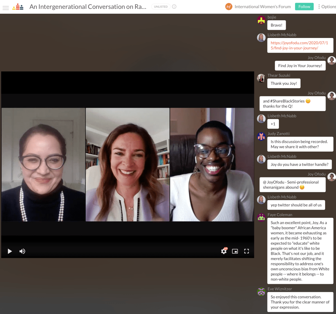
Task: Follow International Women's Forum
Action: (x=304, y=7)
